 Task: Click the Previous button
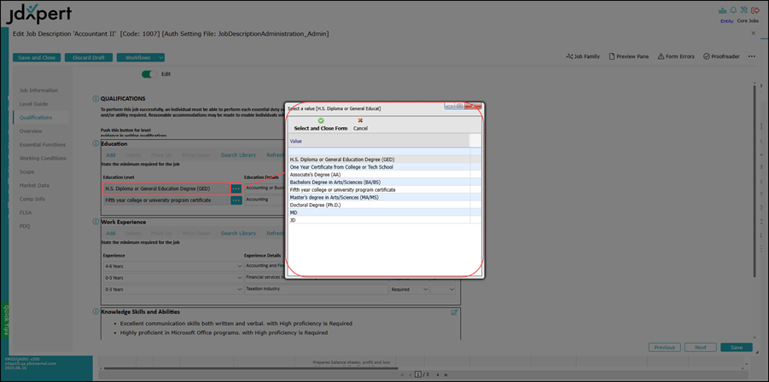[665, 347]
